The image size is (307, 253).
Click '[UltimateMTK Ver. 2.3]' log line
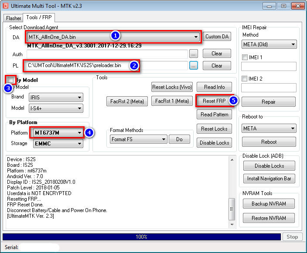[x=31, y=216]
